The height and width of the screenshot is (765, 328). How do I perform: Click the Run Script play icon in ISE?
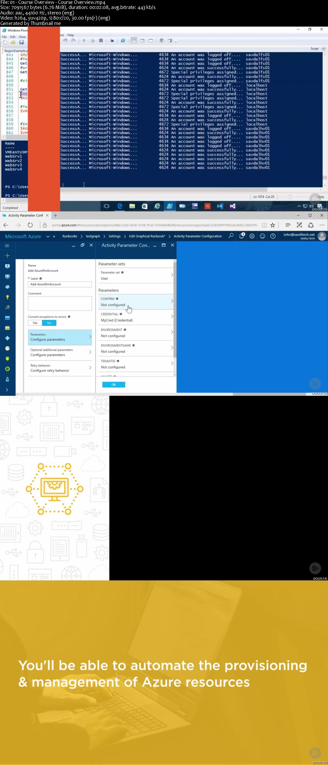(84, 41)
